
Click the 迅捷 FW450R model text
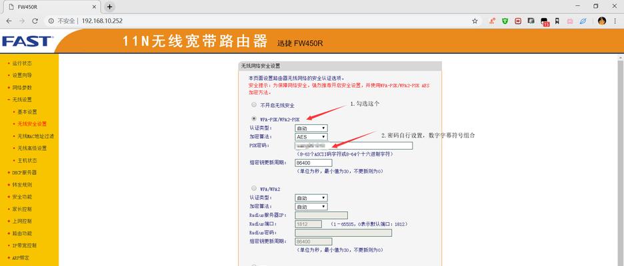point(300,43)
